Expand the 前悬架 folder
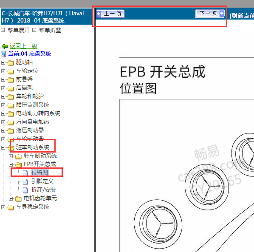 click(x=3, y=79)
